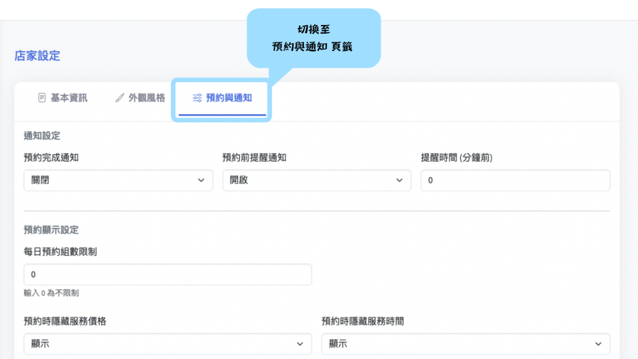The height and width of the screenshot is (359, 638).
Task: Switch to the 外觀風格 tab
Action: [146, 98]
